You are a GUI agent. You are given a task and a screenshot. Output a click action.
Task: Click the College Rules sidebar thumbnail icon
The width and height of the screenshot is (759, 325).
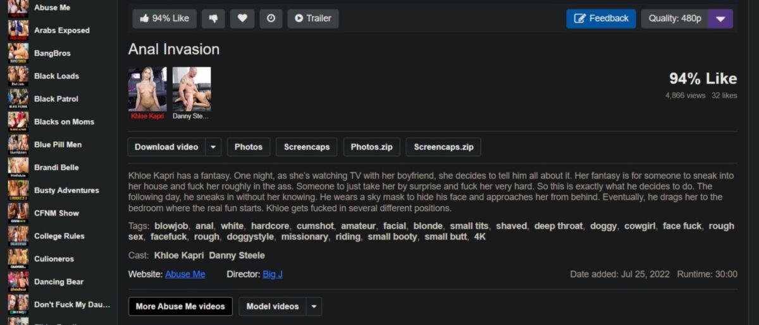click(18, 236)
